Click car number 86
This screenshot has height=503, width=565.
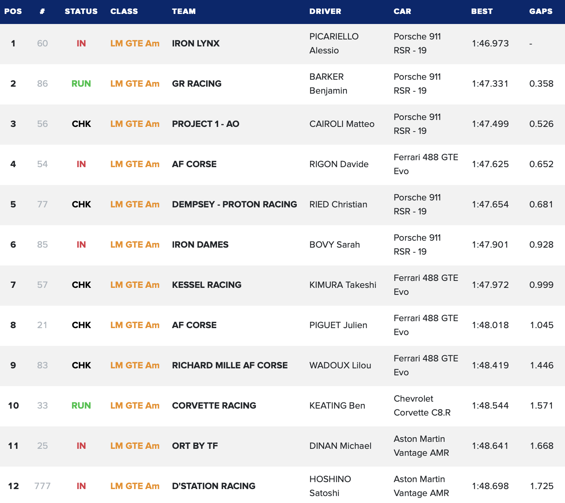pos(43,84)
